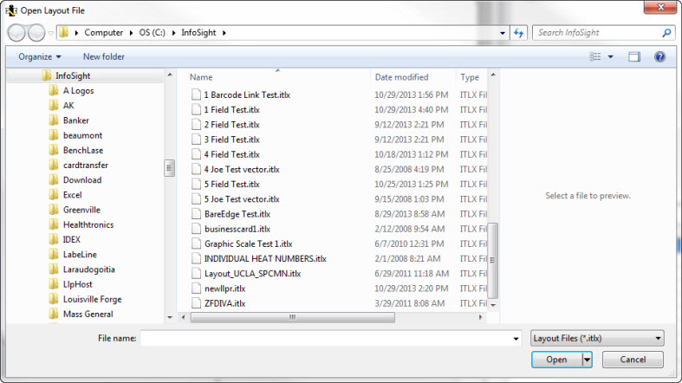Click the New folder button

(103, 57)
